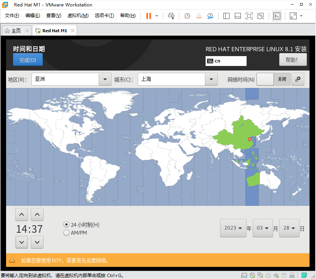Toggle the thumbnail bar view
The image size is (316, 279).
238,16
